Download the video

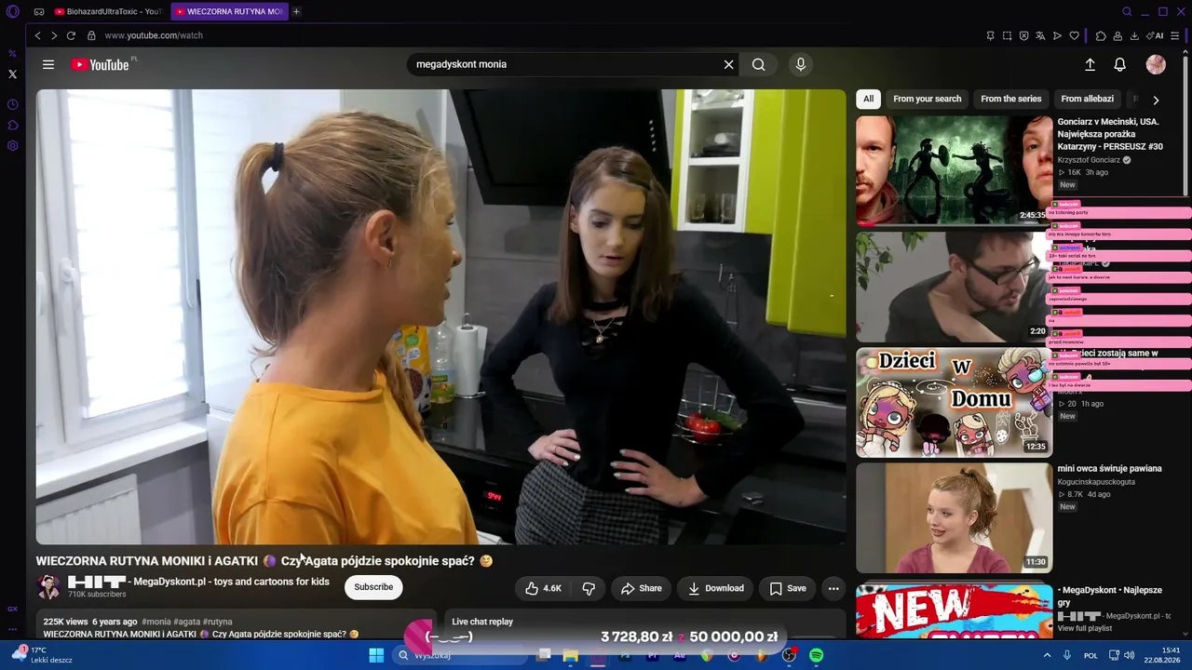[x=716, y=588]
